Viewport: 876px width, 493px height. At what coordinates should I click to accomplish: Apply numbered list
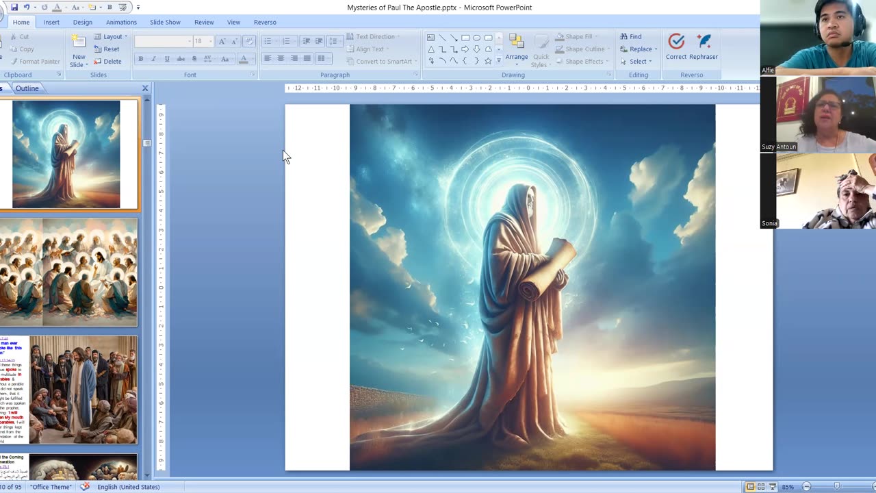288,42
